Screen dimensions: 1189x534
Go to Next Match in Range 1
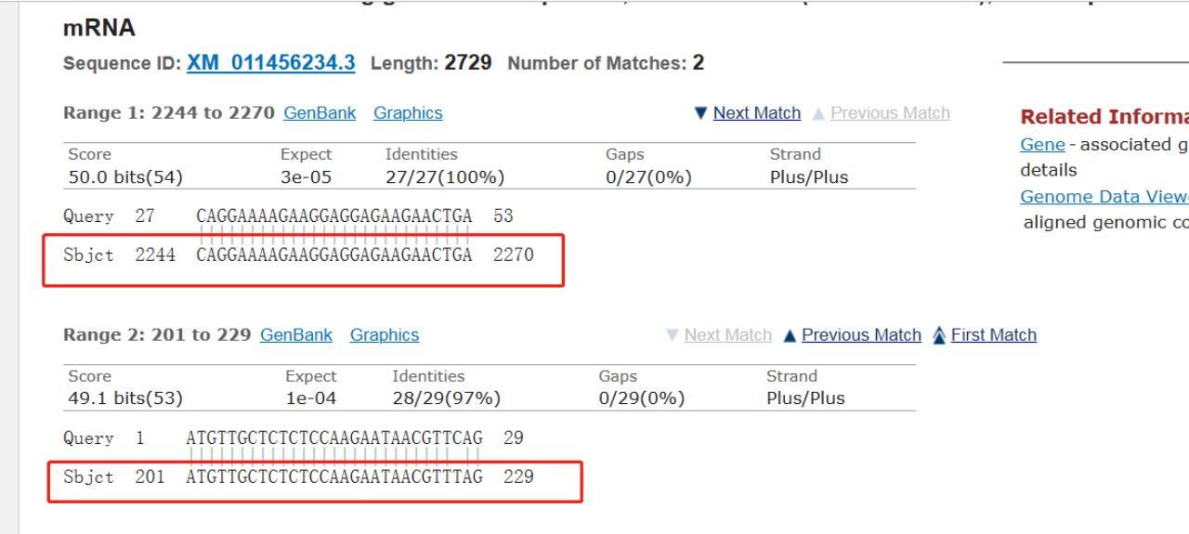click(x=756, y=113)
